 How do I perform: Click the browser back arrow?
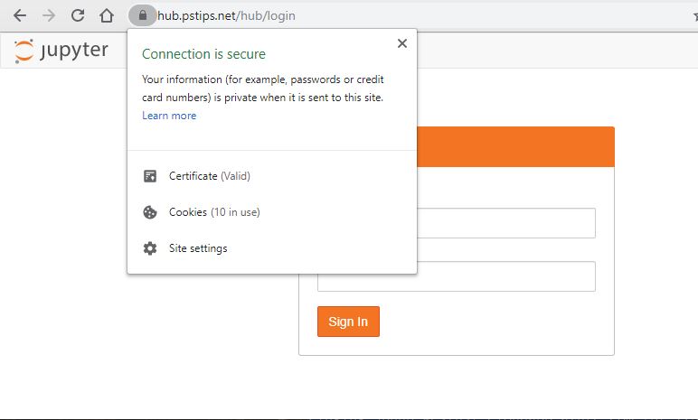[x=20, y=15]
